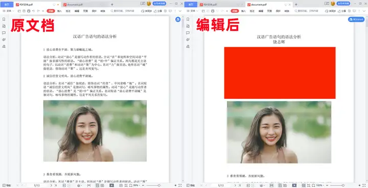Go to next page in right window
This screenshot has width=368, height=188.
[235, 185]
